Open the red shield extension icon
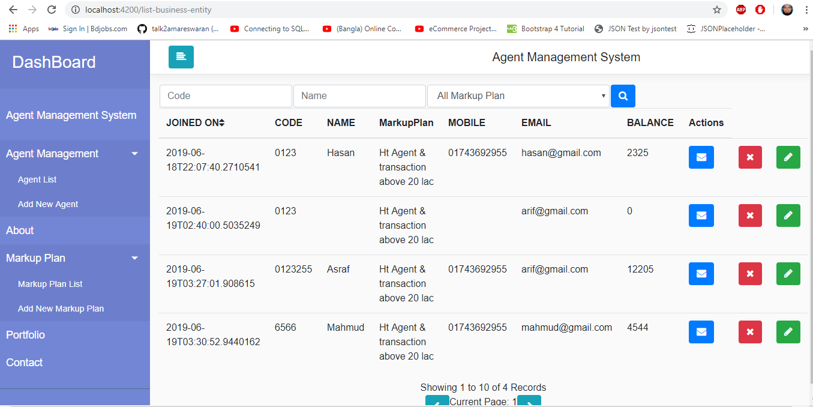813x407 pixels. (760, 10)
